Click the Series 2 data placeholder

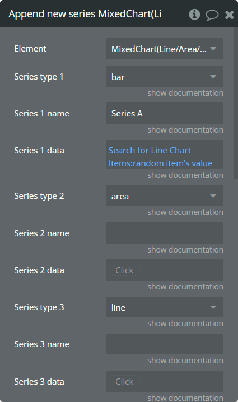pyautogui.click(x=124, y=270)
